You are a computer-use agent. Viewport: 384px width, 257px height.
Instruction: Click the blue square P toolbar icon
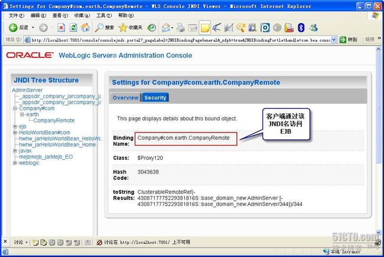pos(265,28)
